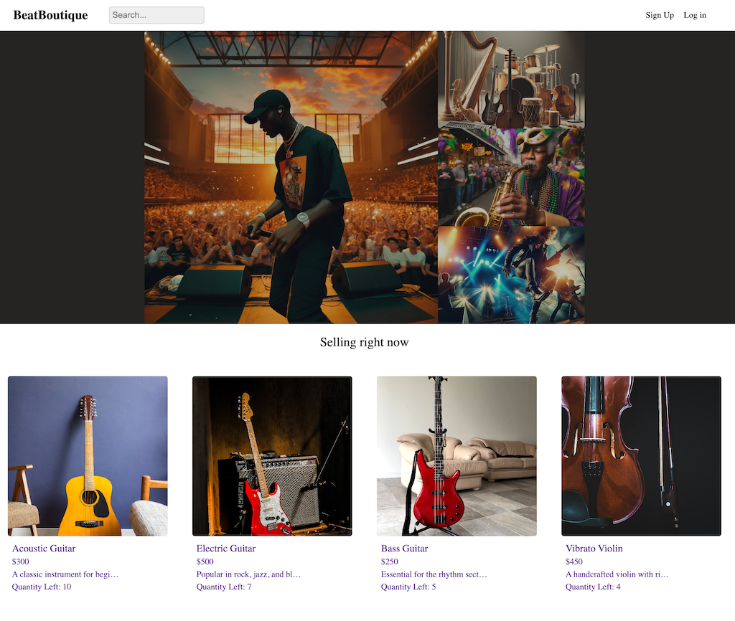
Task: Select the rock guitarist stage lights image
Action: [x=511, y=275]
